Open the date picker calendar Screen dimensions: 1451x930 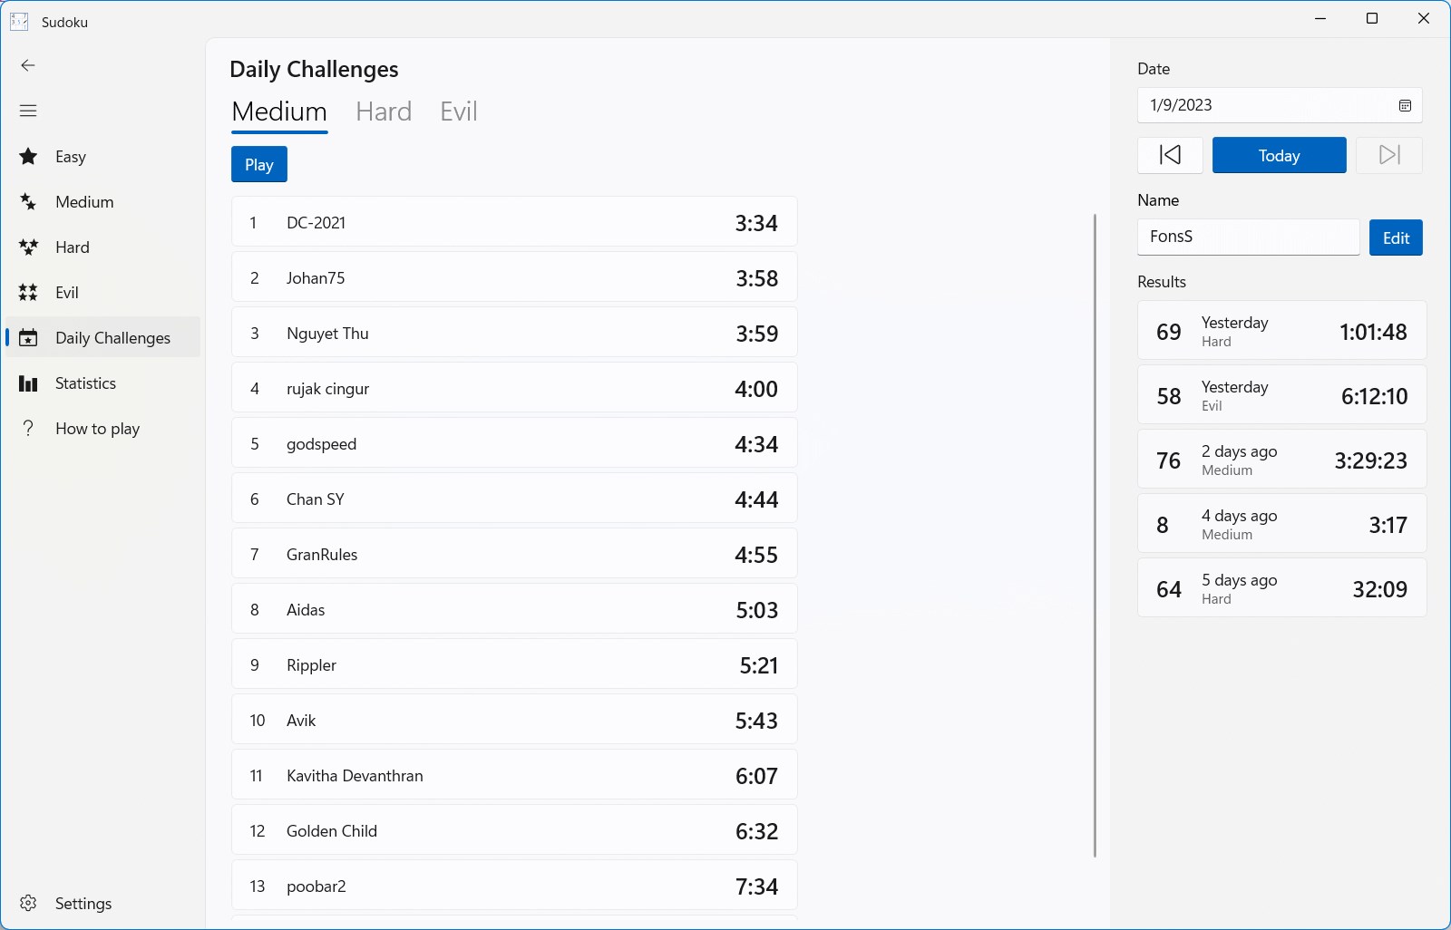pos(1406,105)
